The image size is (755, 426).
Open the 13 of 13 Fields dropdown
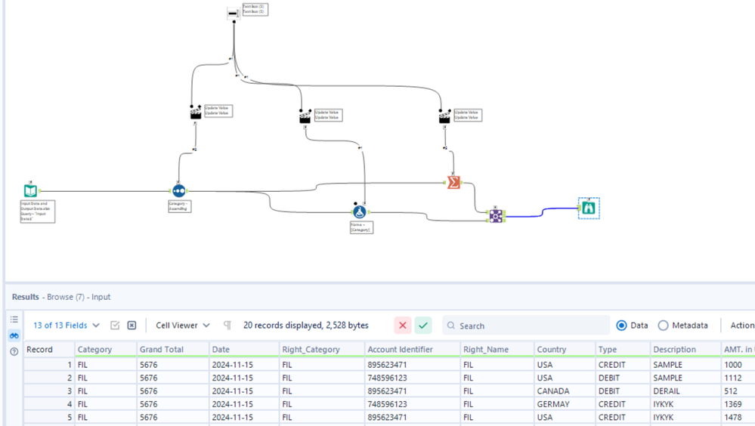(x=67, y=326)
